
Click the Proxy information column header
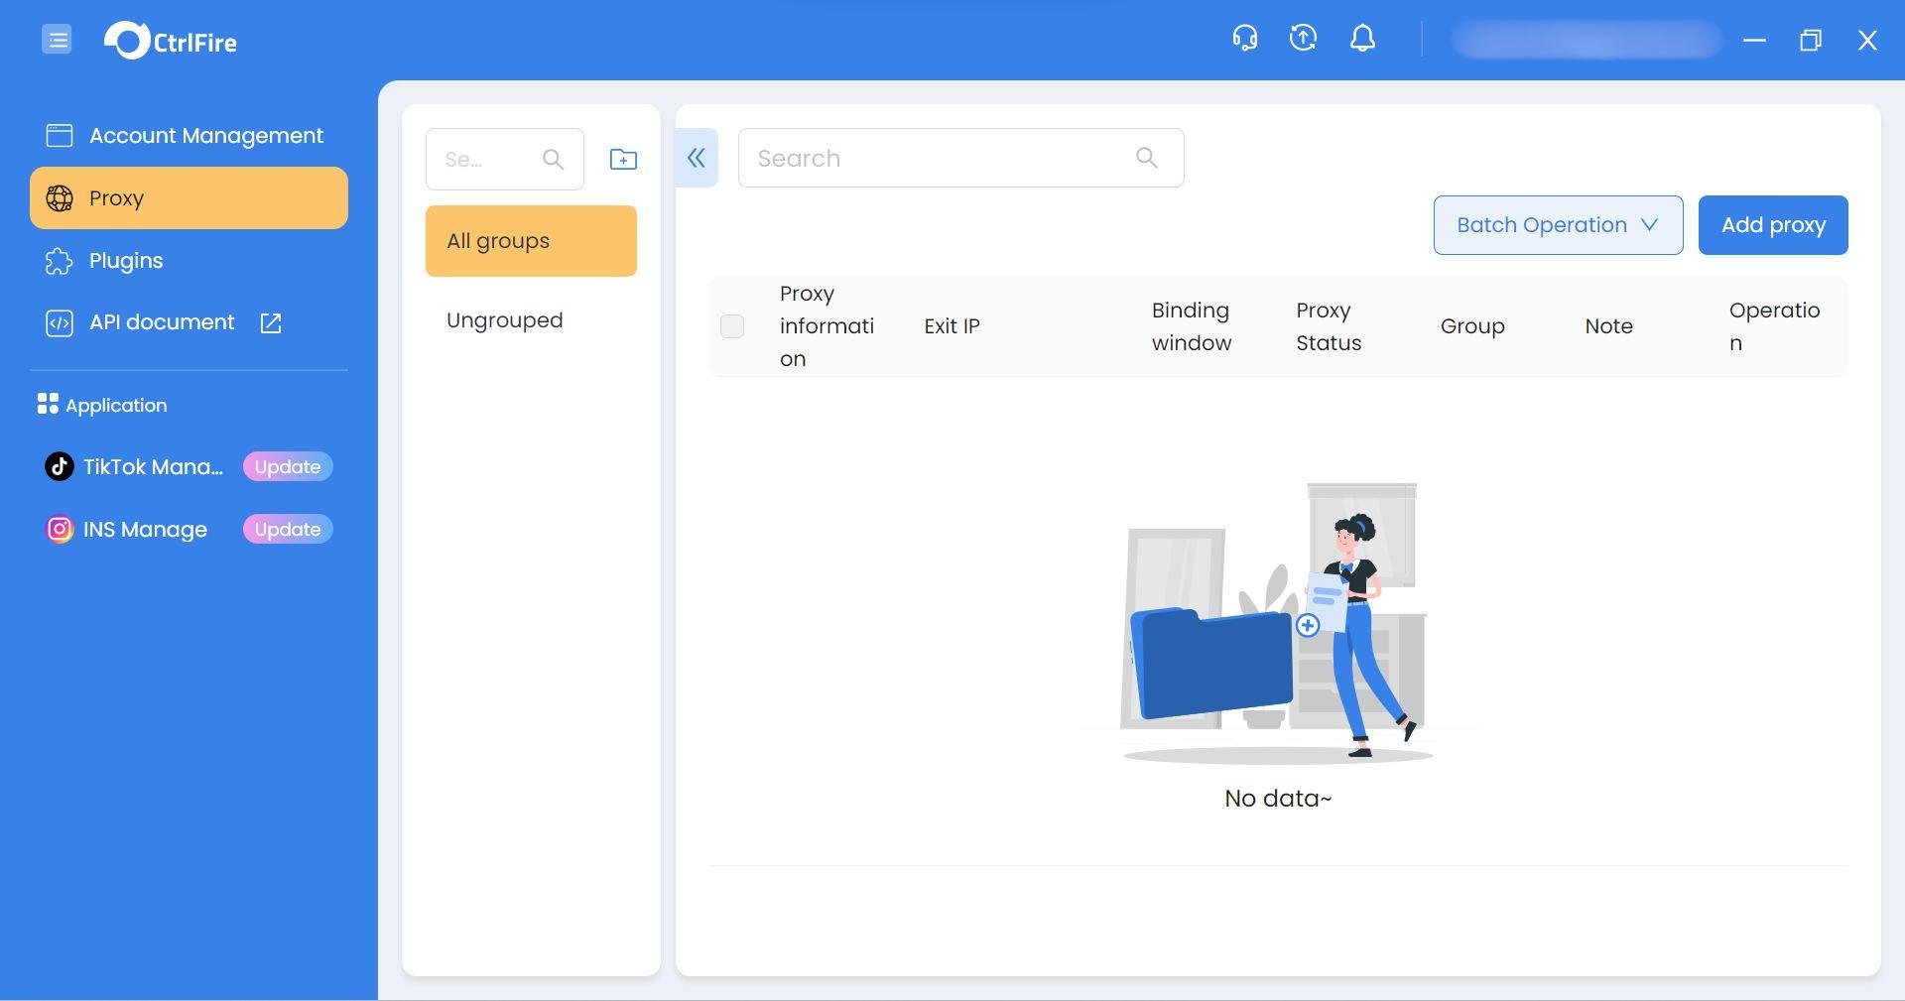tap(827, 326)
